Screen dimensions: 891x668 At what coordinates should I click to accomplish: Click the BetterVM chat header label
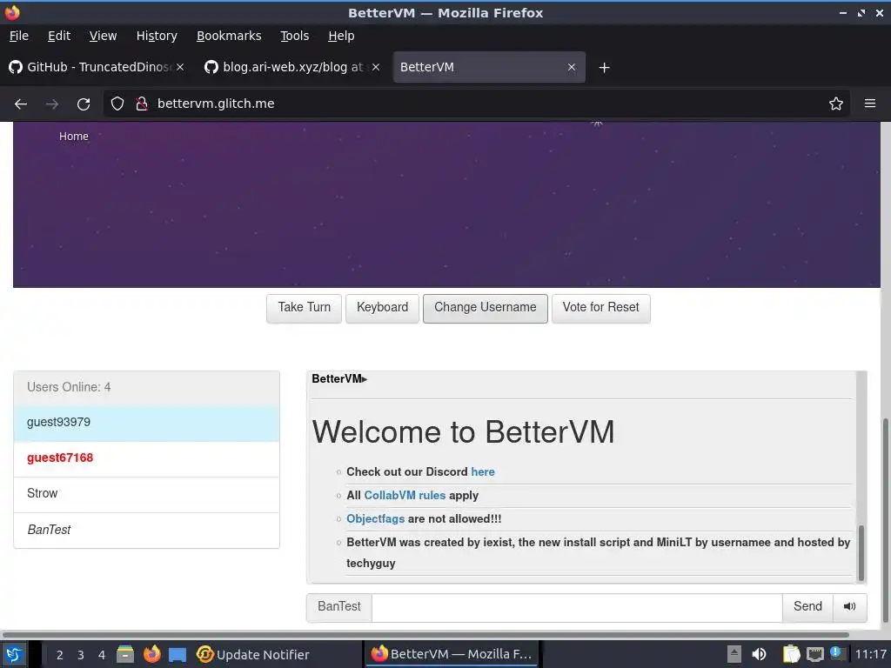pos(339,379)
